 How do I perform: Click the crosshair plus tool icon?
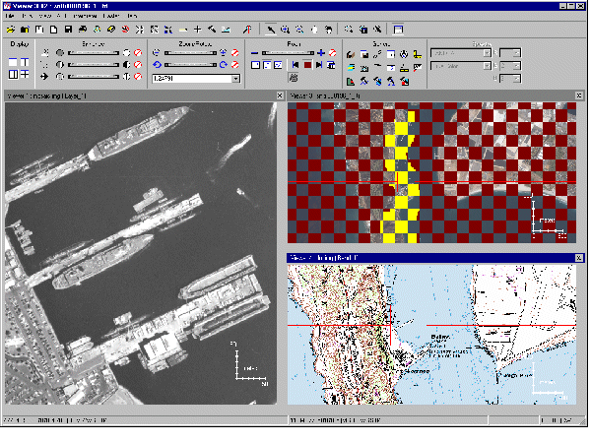tap(197, 31)
